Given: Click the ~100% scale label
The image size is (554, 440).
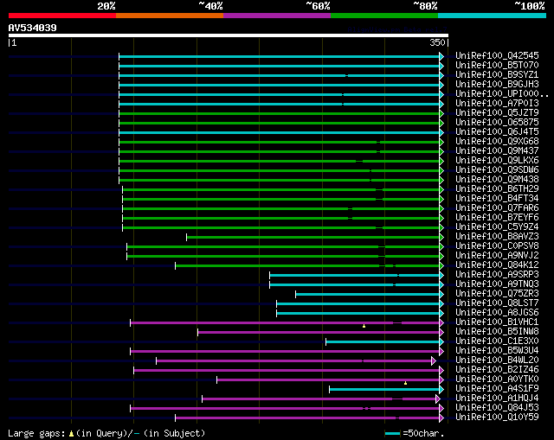Looking at the screenshot, I should pos(529,6).
